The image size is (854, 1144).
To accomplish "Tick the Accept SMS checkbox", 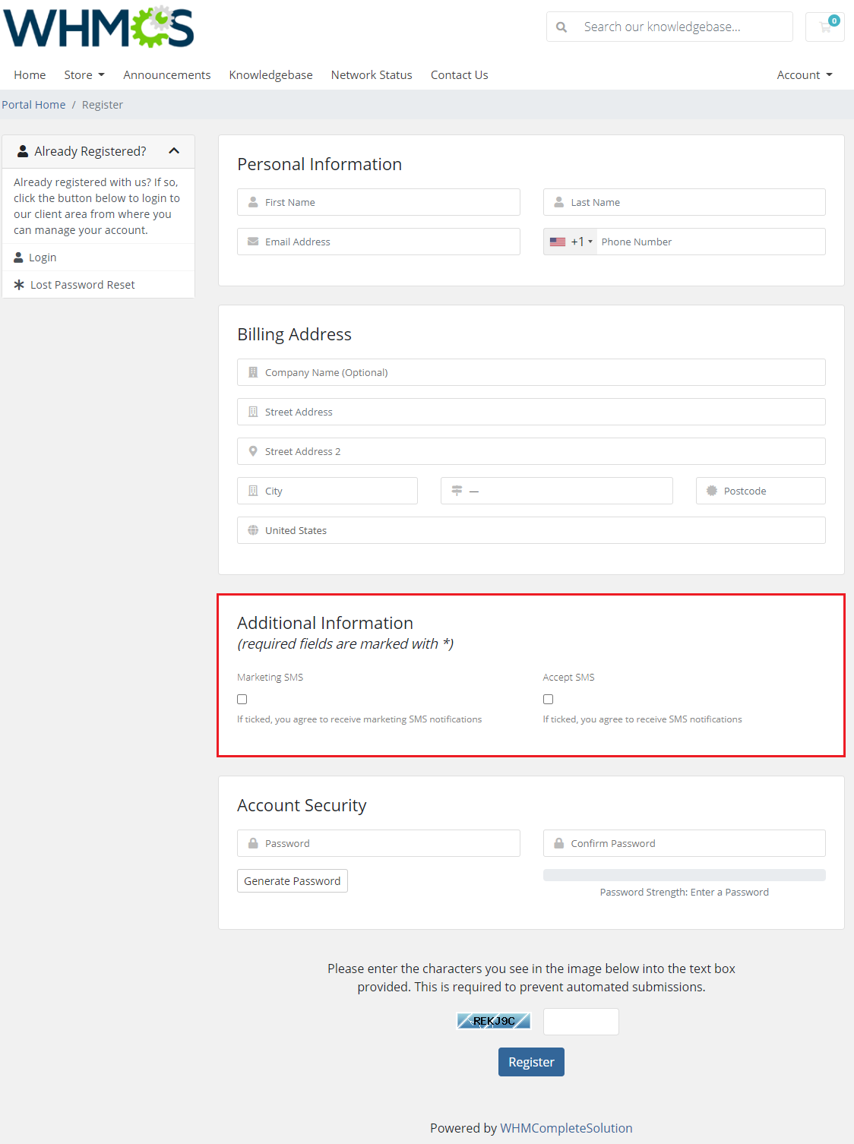I will coord(548,699).
